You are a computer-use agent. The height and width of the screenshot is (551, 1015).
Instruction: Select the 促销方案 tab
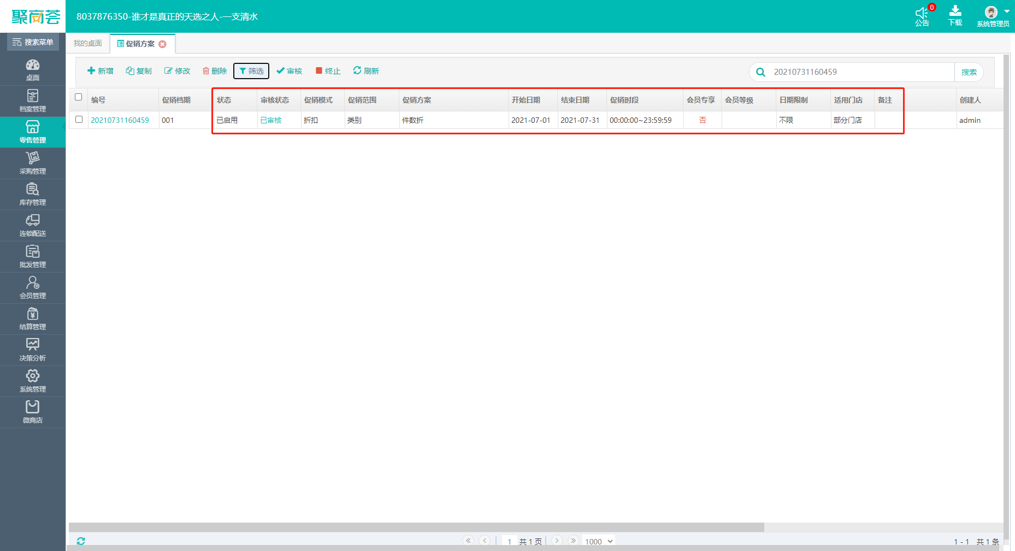click(x=140, y=44)
